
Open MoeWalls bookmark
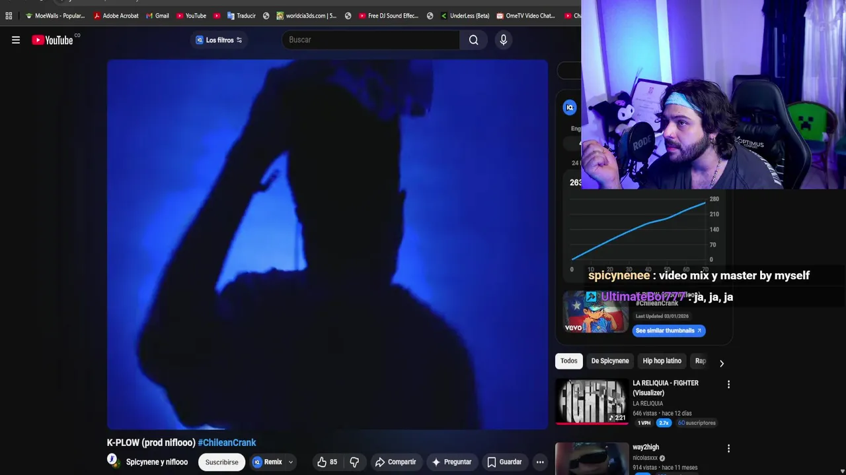point(56,16)
